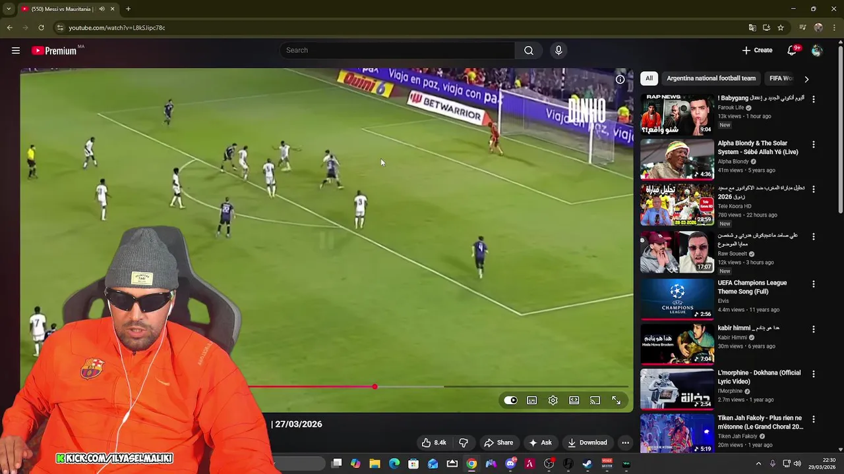
Task: Open options for Raw Soueelt video
Action: click(x=813, y=236)
